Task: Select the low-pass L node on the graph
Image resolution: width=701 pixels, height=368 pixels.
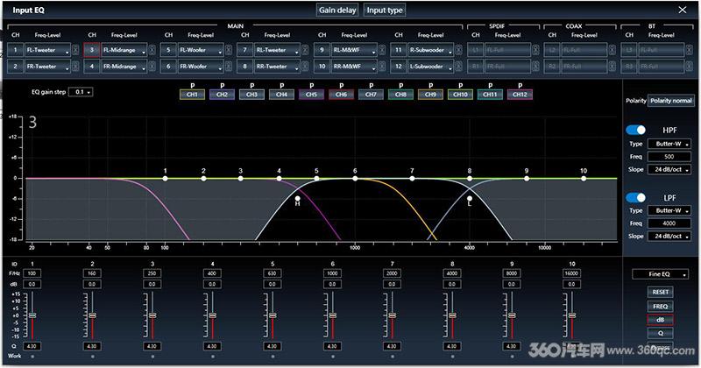Action: [470, 199]
